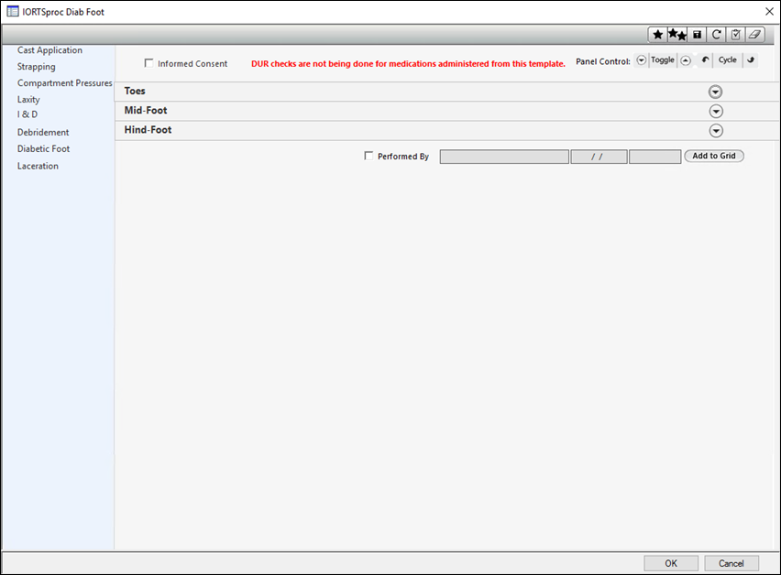The image size is (781, 575).
Task: Expand the Hind-Foot panel
Action: click(716, 131)
